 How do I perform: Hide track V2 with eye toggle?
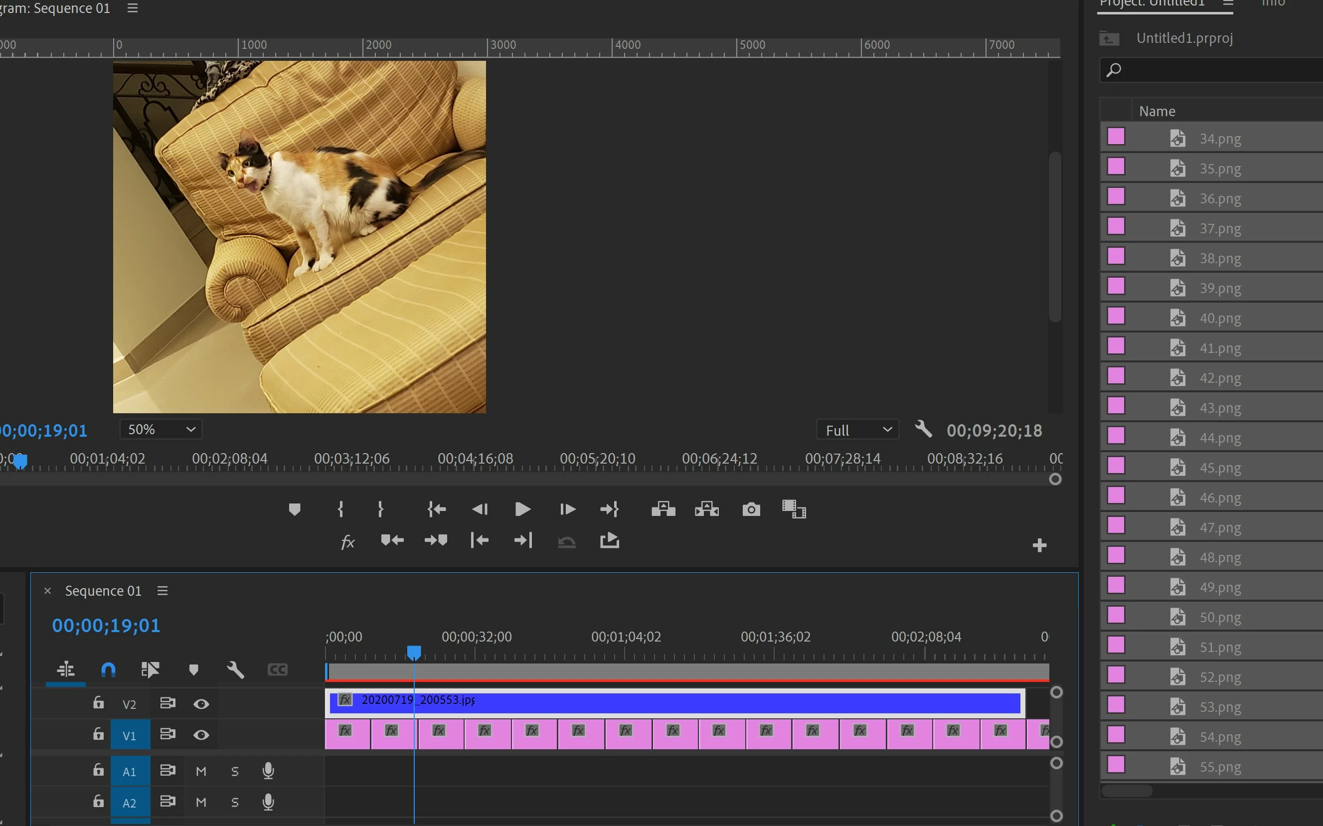click(201, 704)
